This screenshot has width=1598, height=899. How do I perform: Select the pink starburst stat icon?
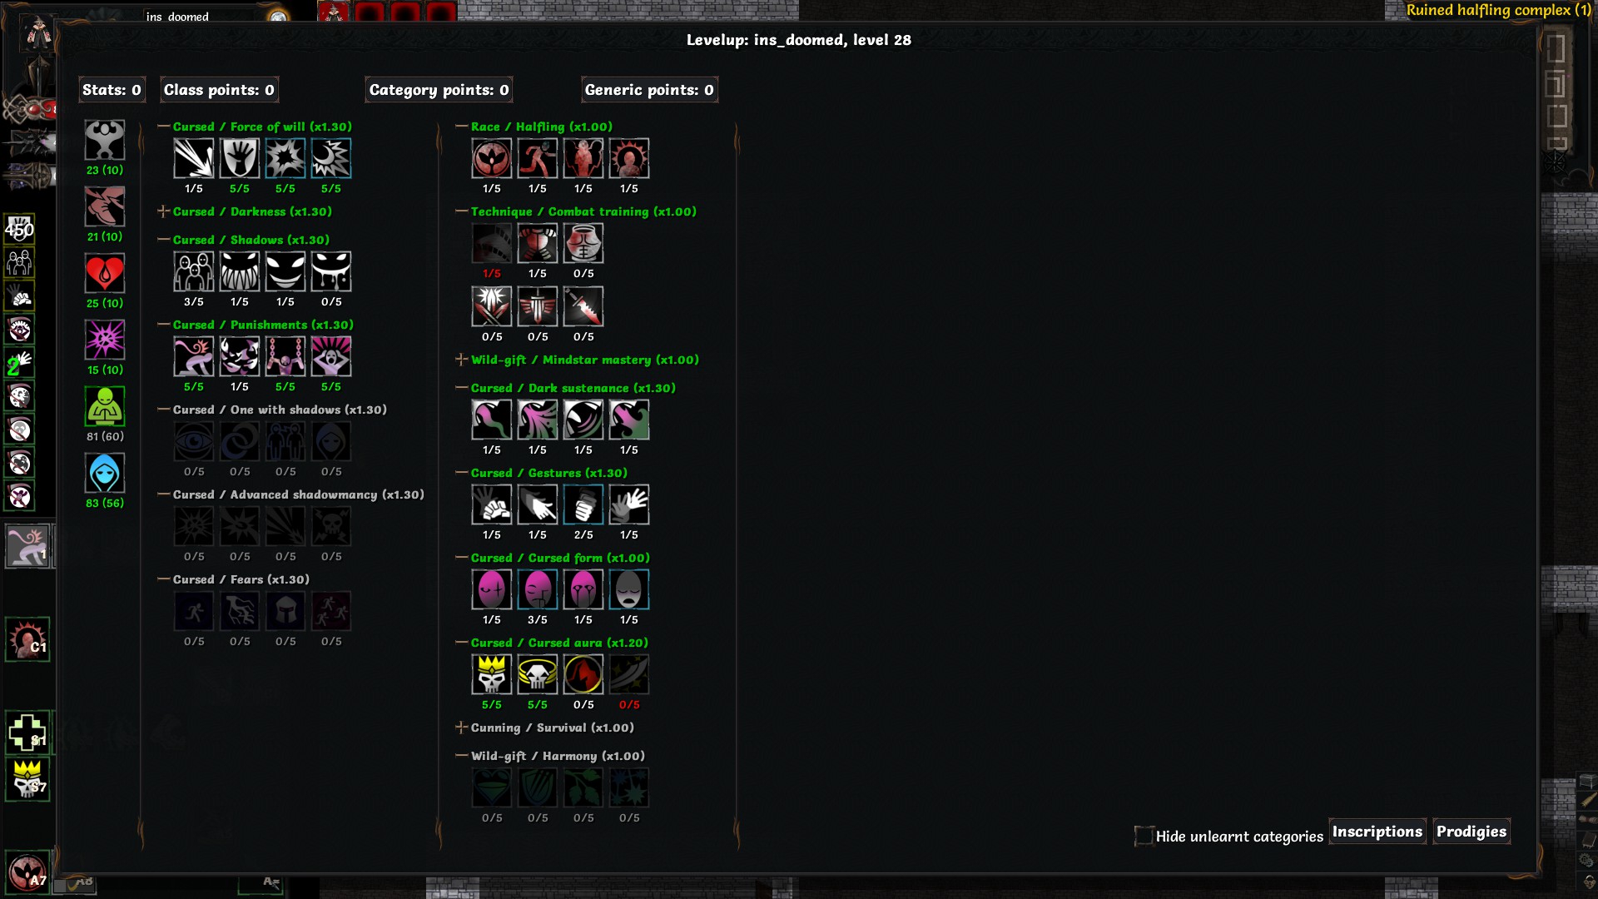pyautogui.click(x=105, y=340)
